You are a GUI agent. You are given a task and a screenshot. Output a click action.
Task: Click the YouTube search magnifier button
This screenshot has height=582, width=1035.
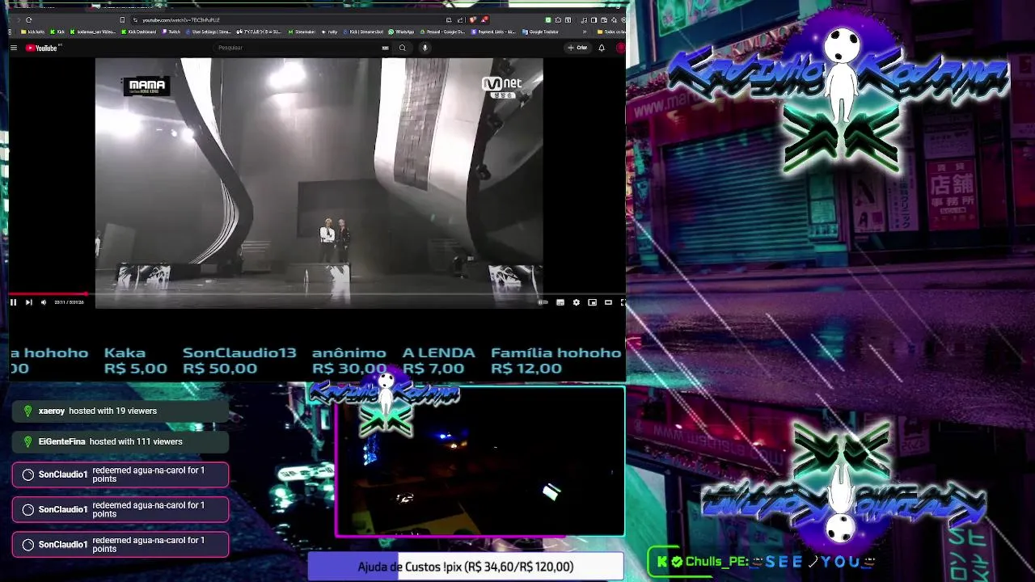click(402, 48)
